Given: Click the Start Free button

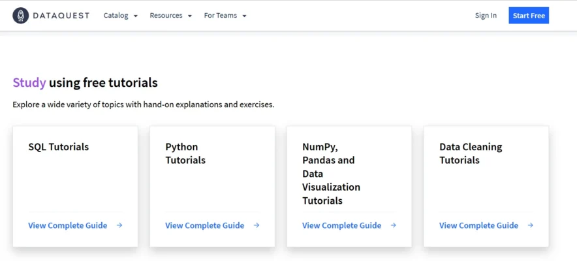Looking at the screenshot, I should [529, 16].
